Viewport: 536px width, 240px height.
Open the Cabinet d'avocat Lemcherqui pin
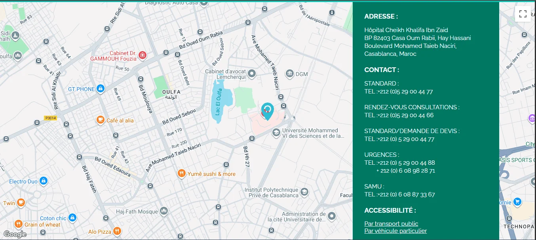click(252, 74)
